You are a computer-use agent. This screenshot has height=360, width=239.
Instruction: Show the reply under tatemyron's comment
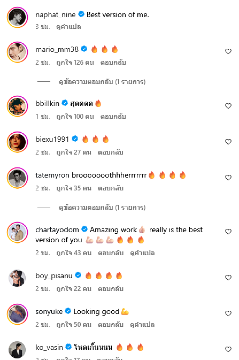[x=102, y=207]
